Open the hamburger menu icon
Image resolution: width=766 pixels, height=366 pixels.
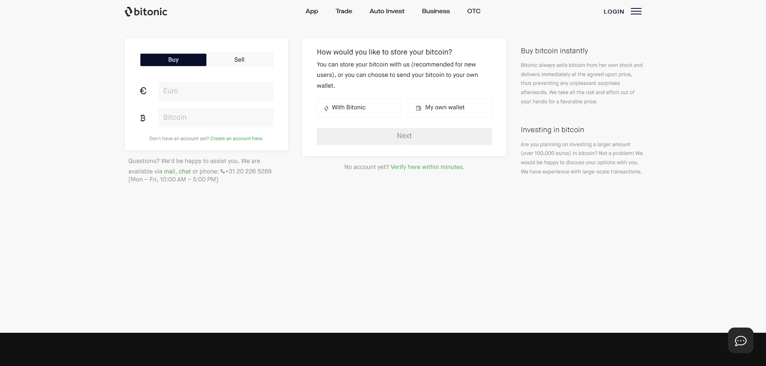(x=636, y=11)
